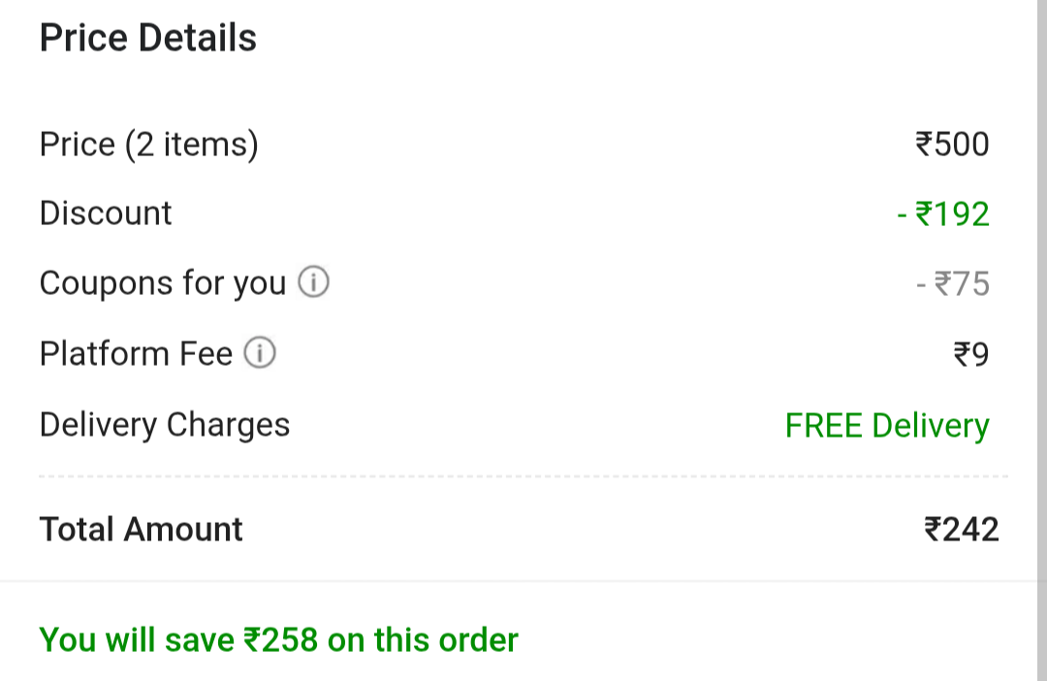Select the Discount row label
Image resolution: width=1047 pixels, height=681 pixels.
[x=106, y=213]
